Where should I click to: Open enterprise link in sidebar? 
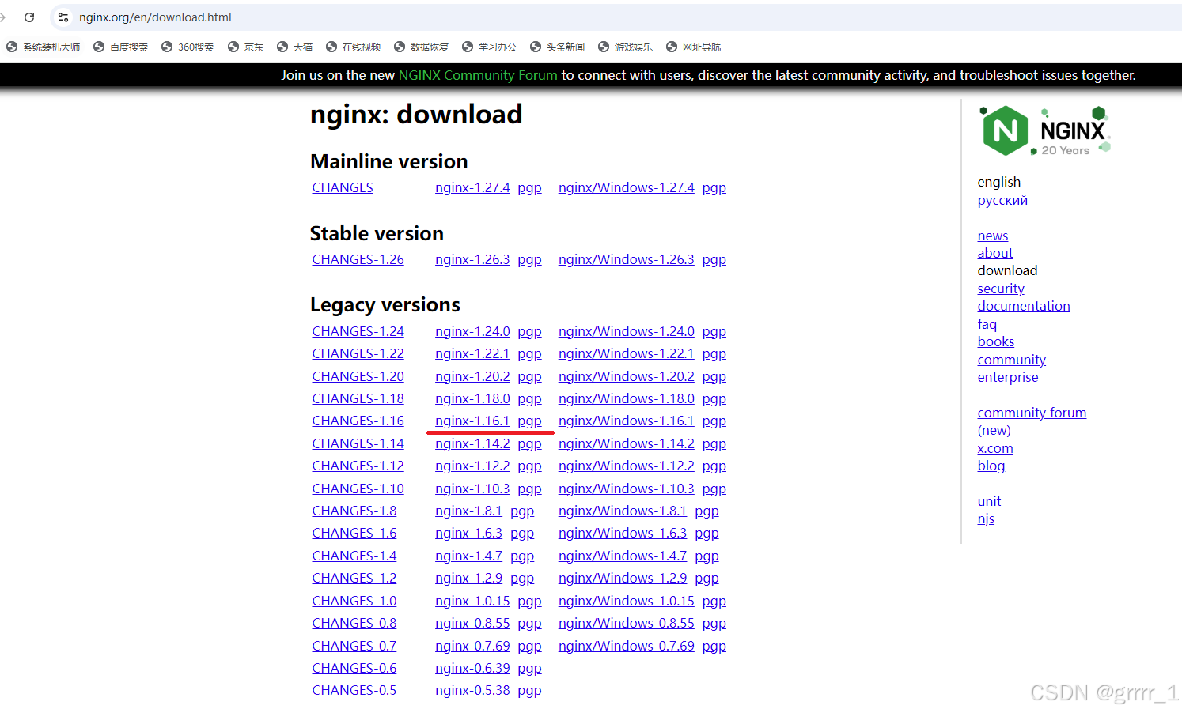click(x=1007, y=377)
